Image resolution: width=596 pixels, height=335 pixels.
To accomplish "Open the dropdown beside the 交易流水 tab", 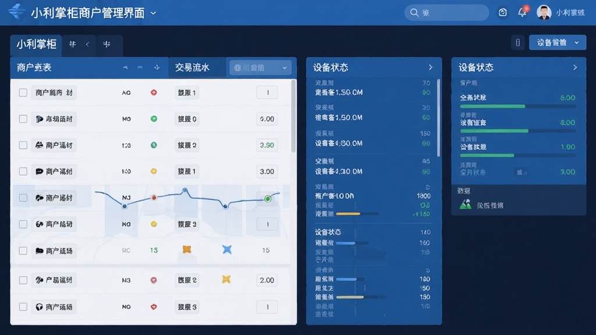I will point(260,67).
